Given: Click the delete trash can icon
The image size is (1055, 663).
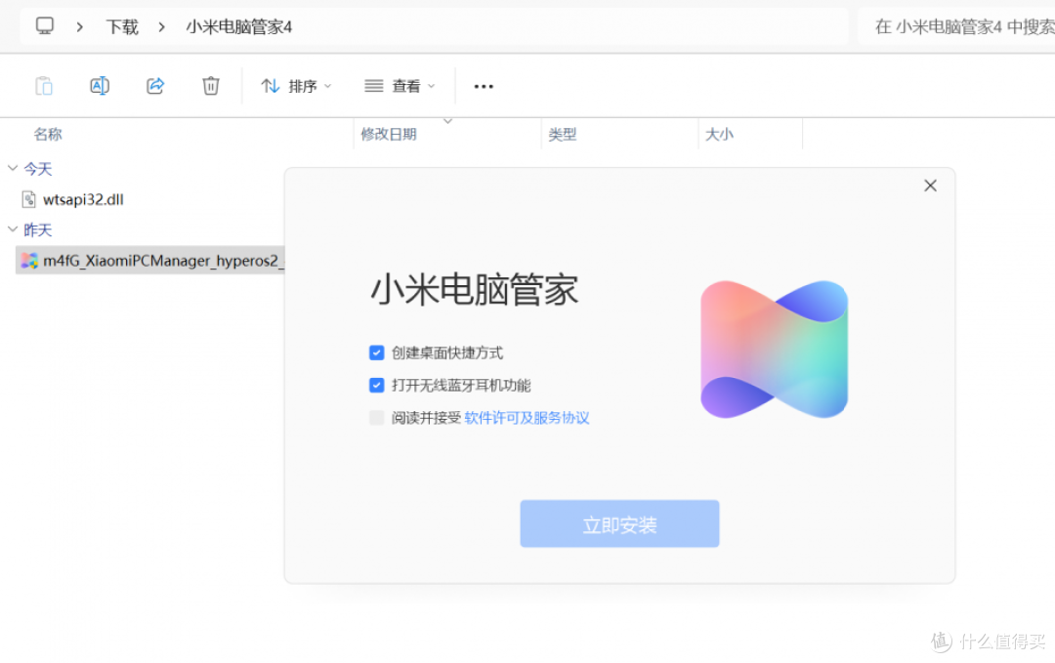Looking at the screenshot, I should tap(211, 86).
